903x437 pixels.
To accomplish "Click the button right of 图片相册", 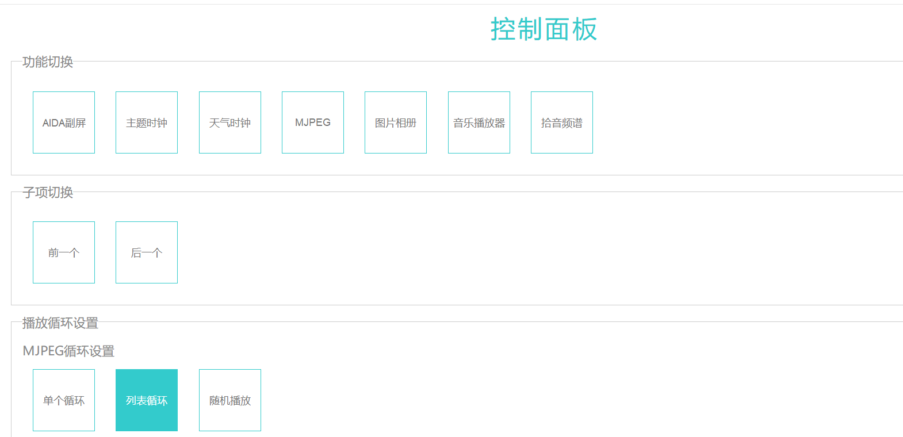I will tap(479, 122).
